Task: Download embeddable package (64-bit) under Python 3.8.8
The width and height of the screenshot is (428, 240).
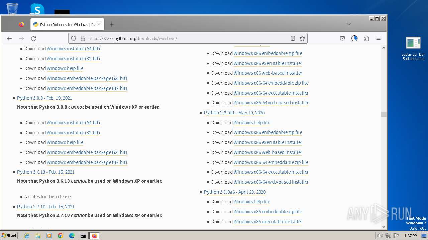Action: coord(87,152)
